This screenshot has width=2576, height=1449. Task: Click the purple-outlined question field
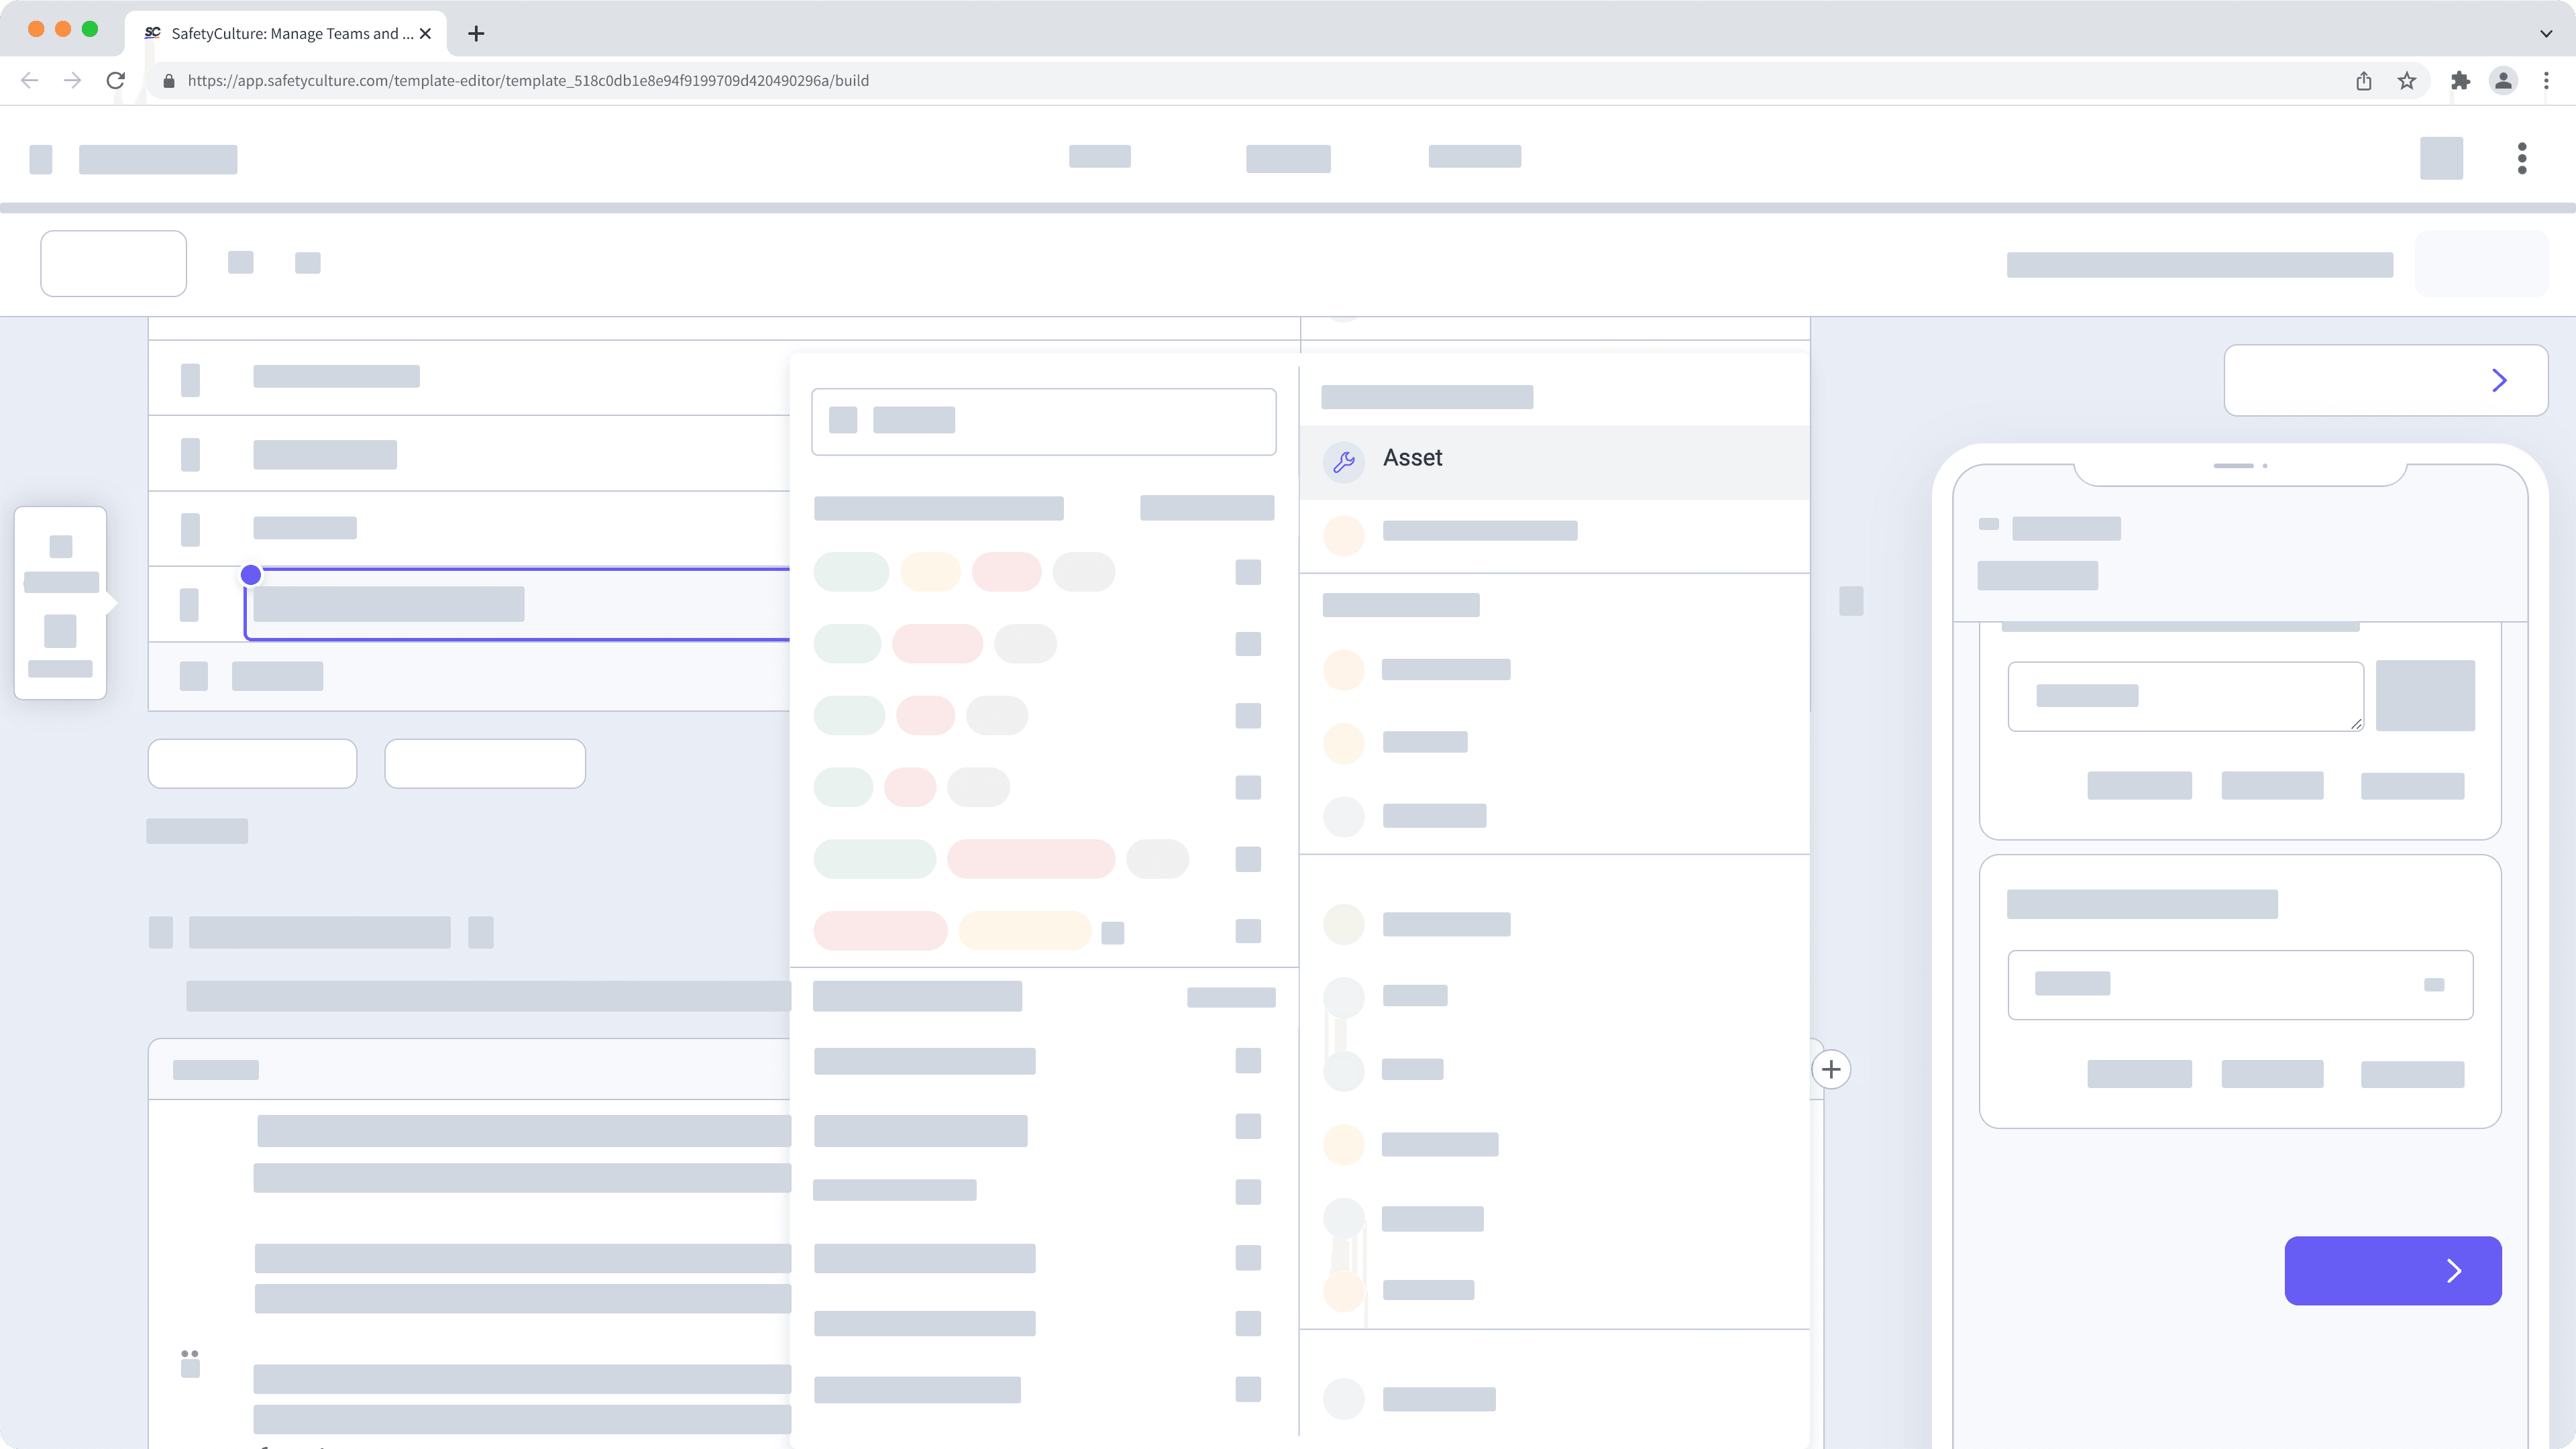pos(518,604)
